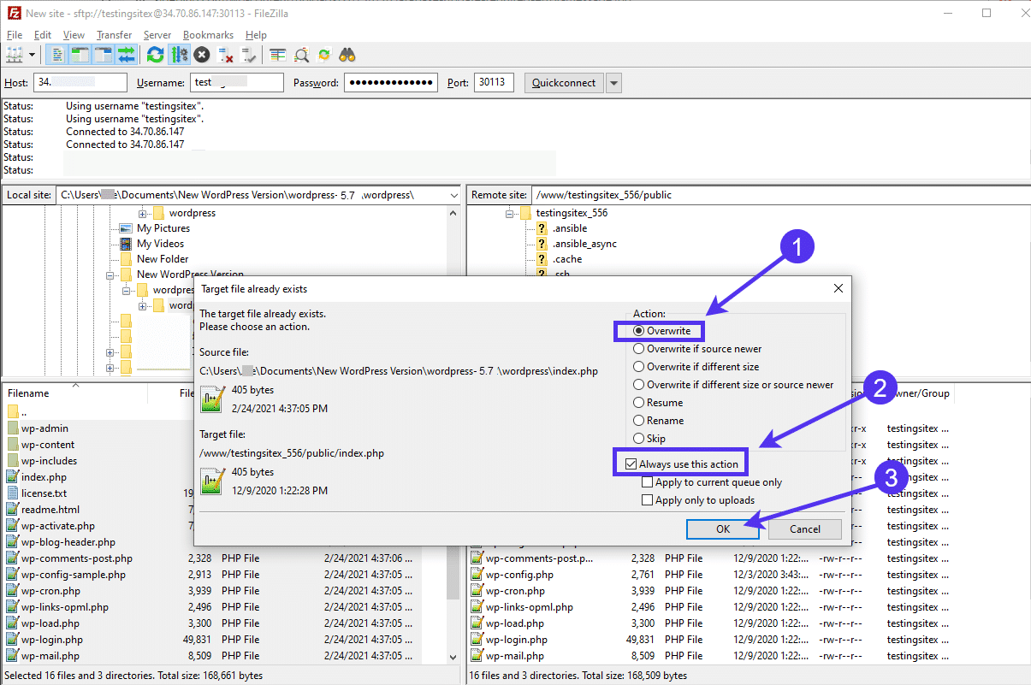This screenshot has width=1031, height=685.
Task: Toggle processing of the transfer queue
Action: click(x=179, y=56)
